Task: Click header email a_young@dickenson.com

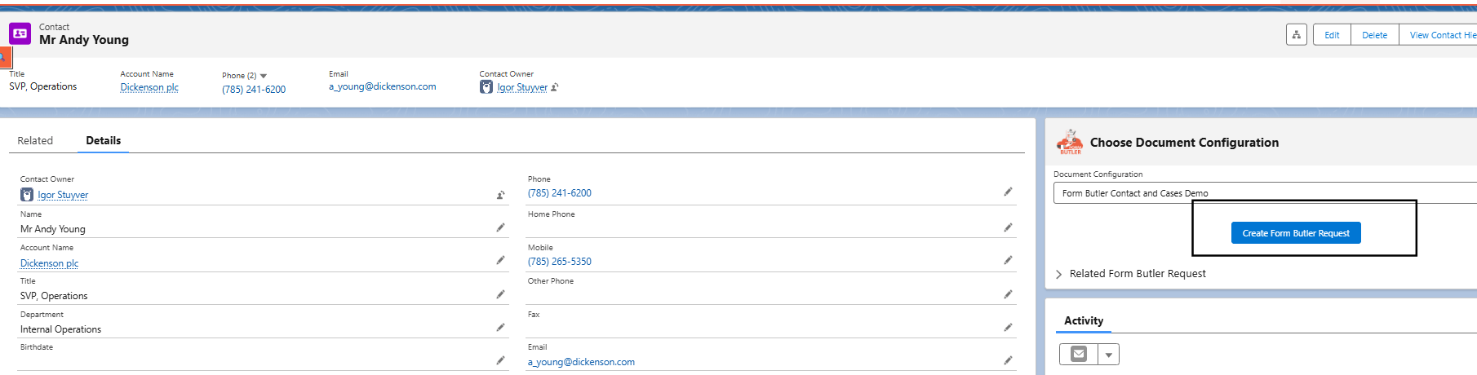Action: (x=382, y=86)
